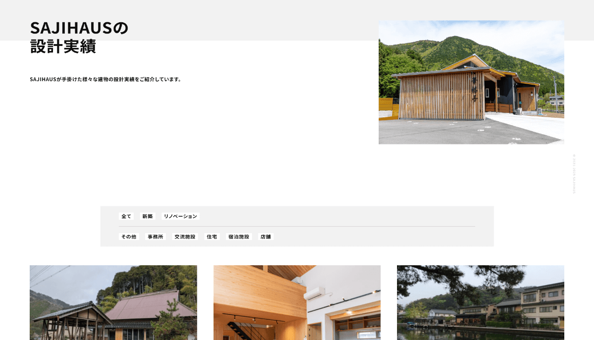This screenshot has height=340, width=594.
Task: Open the hero photo of the wooden slat building
Action: click(x=471, y=82)
